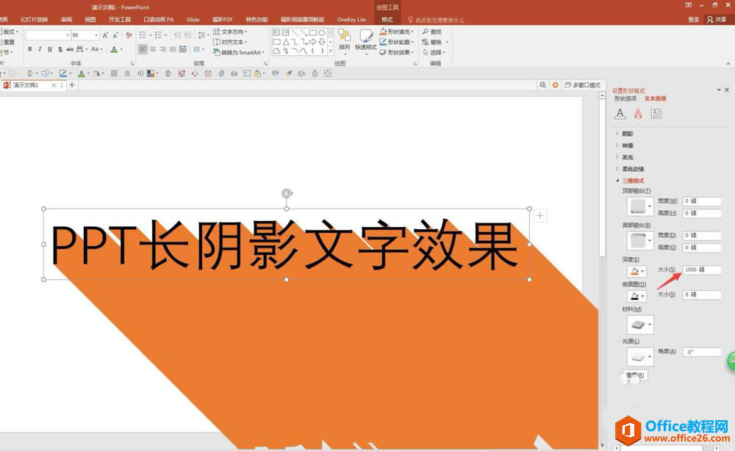Open the text fill and outline icon
This screenshot has height=451, width=735.
click(620, 114)
